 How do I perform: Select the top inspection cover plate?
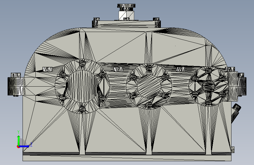[x=126, y=24]
